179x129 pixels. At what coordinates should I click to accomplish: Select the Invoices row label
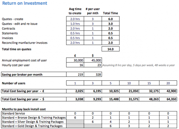(x=8, y=38)
